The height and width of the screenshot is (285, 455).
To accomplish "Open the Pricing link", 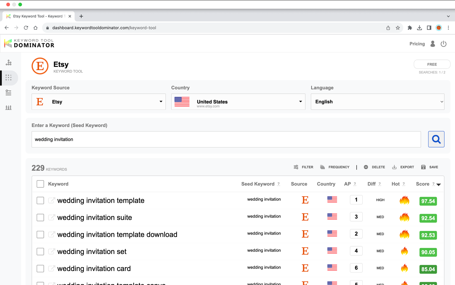I will coord(417,44).
